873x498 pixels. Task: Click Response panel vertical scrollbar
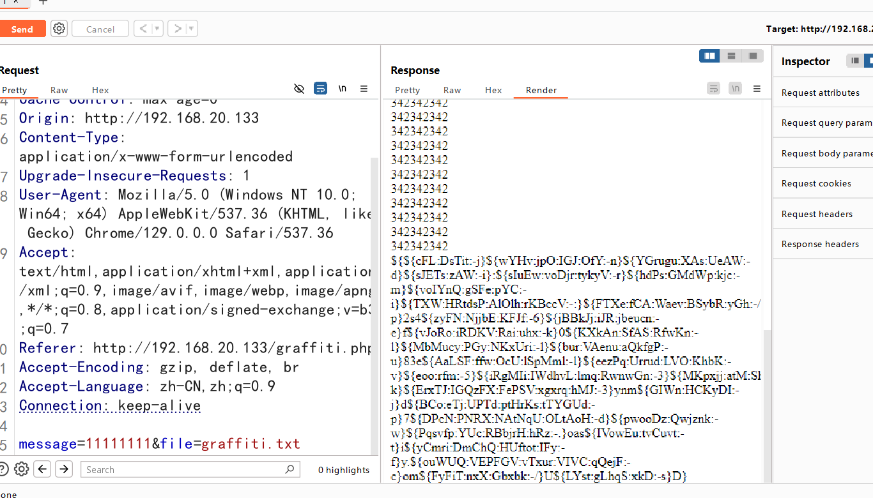coord(768,407)
